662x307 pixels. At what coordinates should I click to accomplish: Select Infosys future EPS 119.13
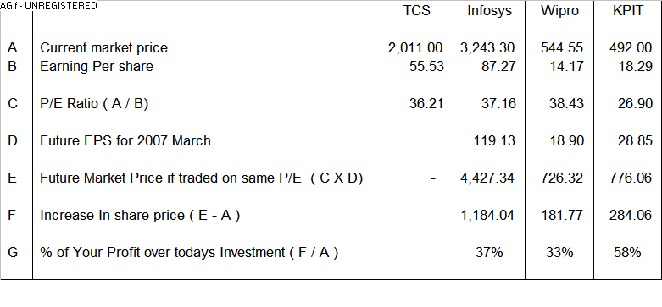coord(494,140)
